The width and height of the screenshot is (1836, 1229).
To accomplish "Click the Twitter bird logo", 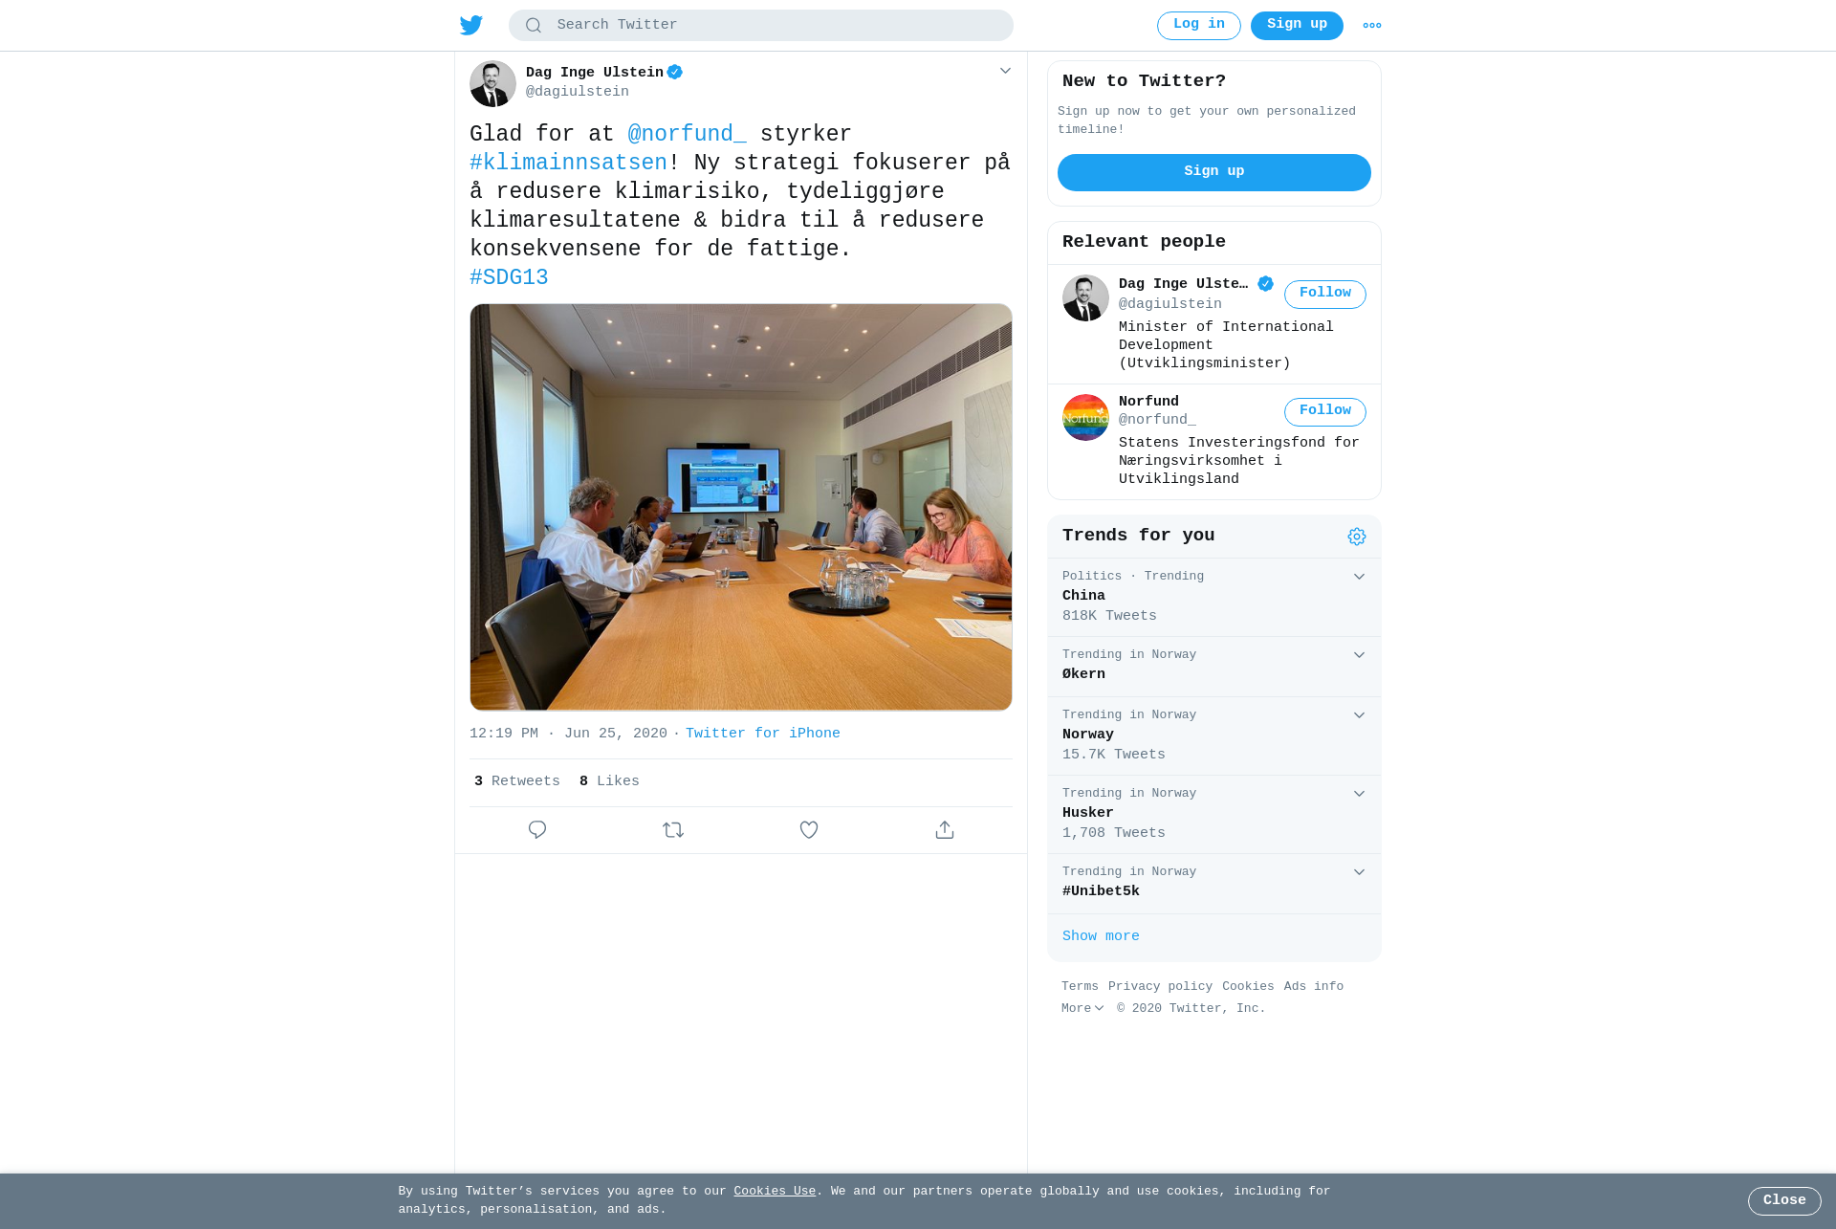I will [471, 25].
